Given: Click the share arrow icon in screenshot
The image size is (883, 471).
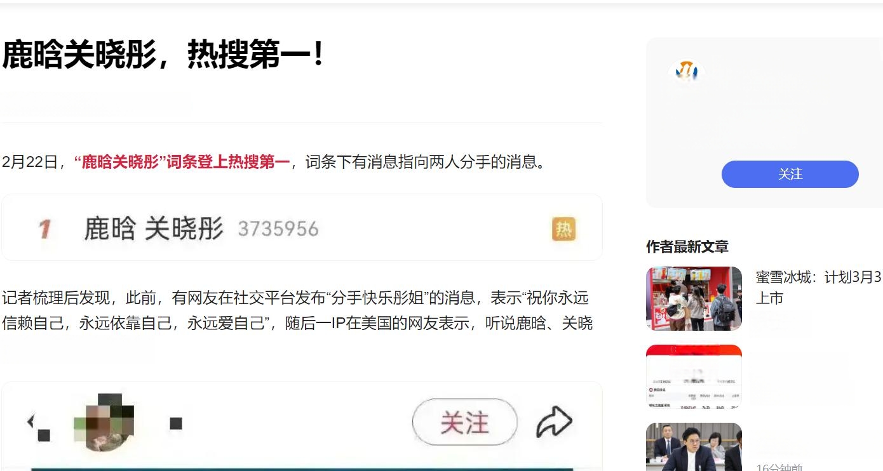Looking at the screenshot, I should coord(555,423).
